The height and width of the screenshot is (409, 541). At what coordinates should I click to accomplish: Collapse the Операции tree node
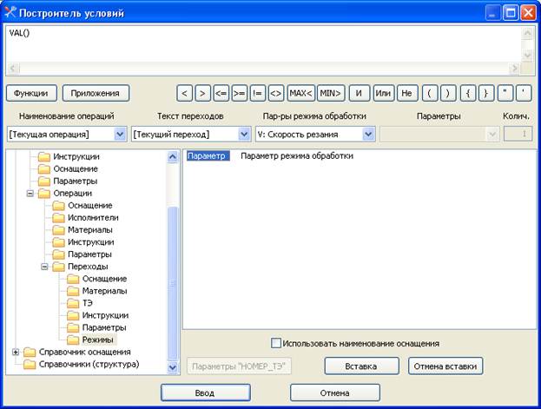coord(30,194)
